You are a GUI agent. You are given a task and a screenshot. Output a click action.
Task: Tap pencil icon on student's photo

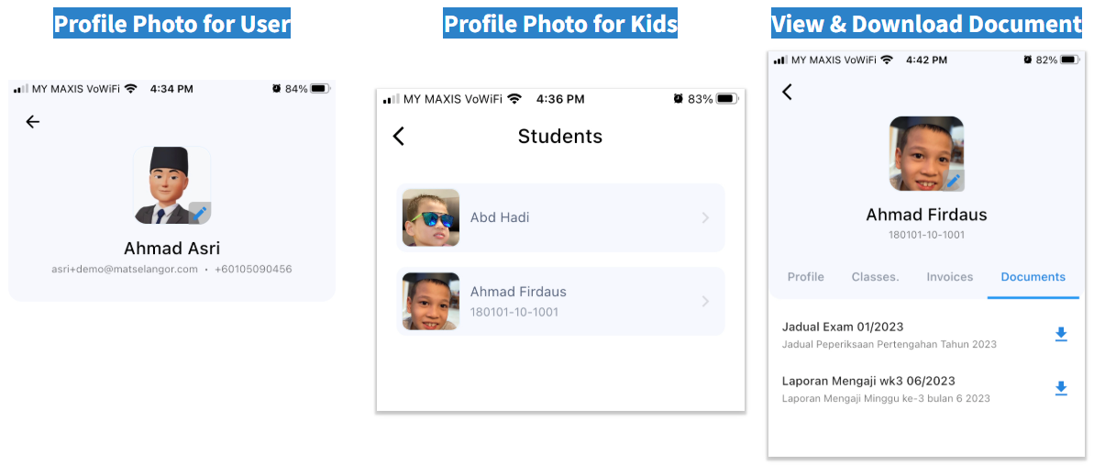(x=954, y=181)
